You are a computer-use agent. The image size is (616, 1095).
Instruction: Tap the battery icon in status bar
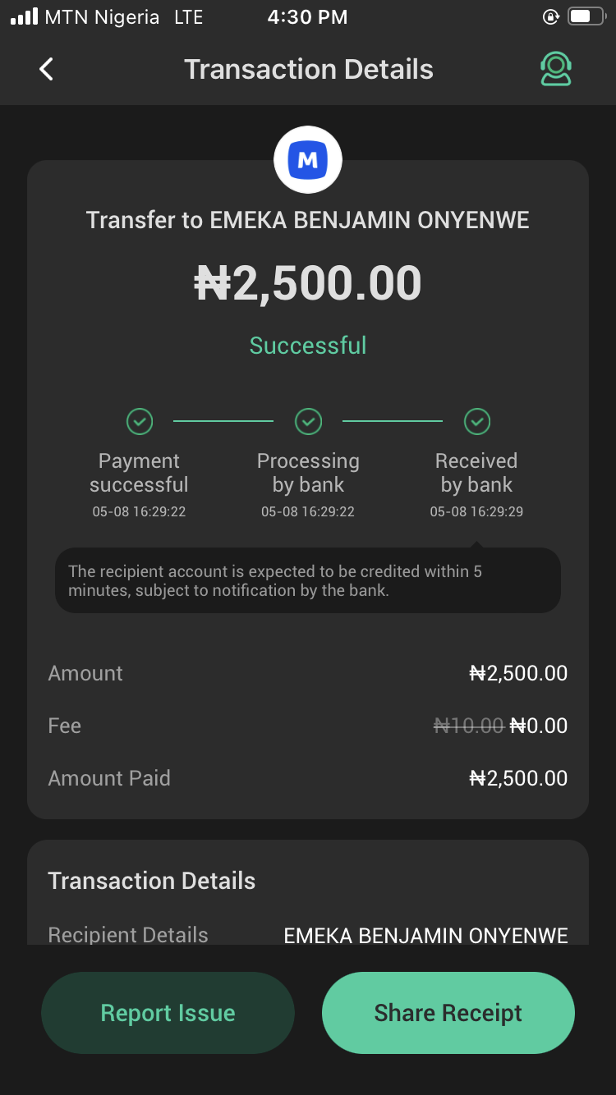(x=586, y=17)
